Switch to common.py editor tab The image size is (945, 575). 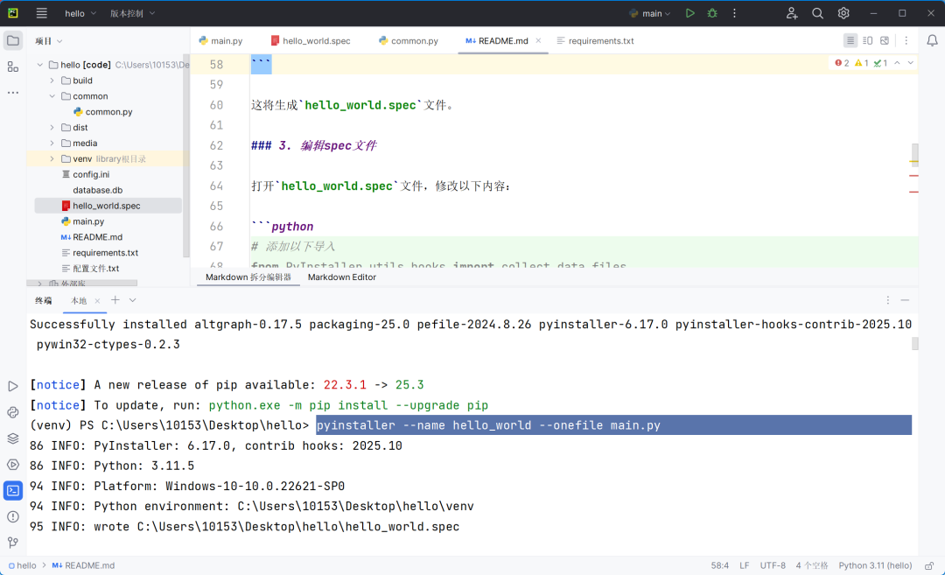coord(409,41)
